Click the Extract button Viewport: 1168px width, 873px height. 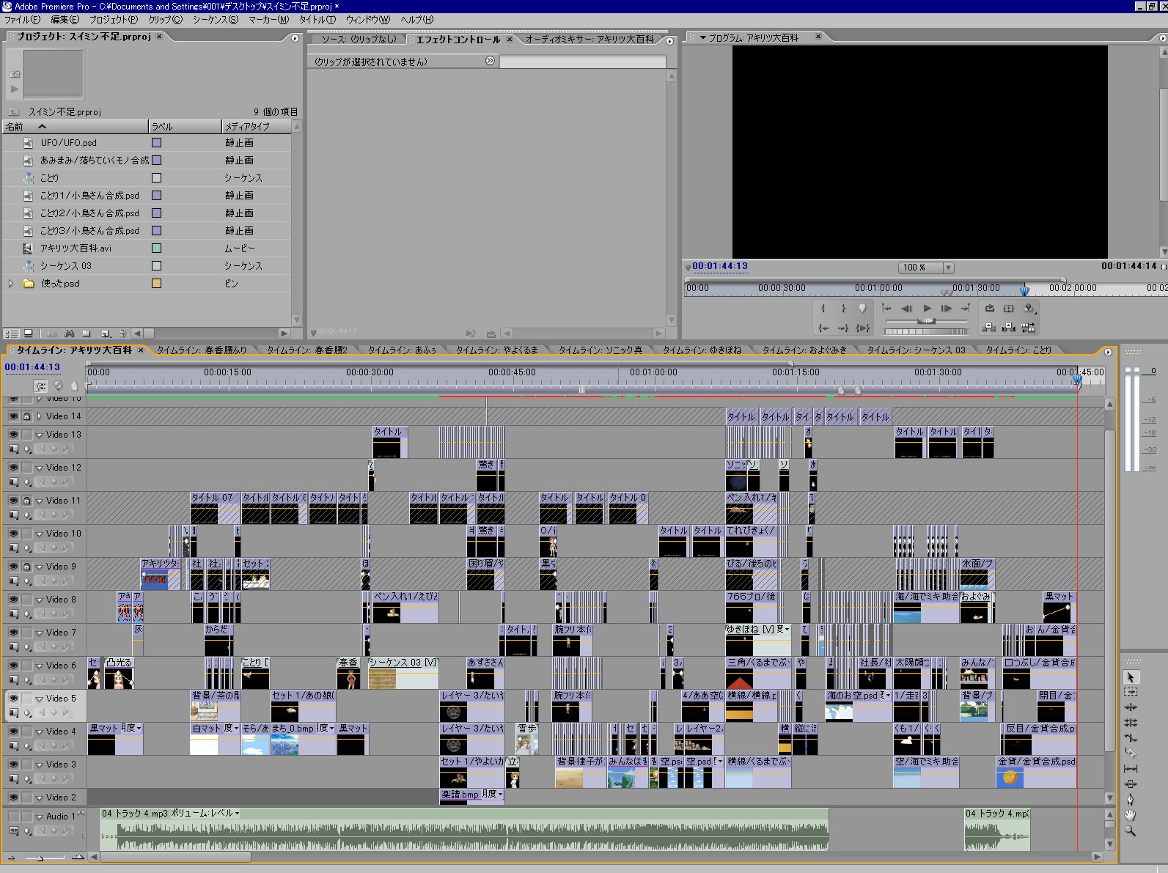click(1009, 328)
